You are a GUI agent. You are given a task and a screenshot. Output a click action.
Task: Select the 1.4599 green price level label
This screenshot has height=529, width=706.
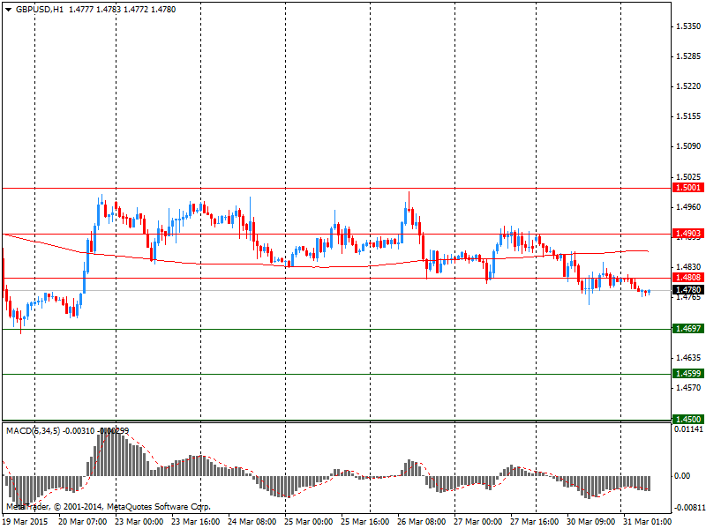688,373
